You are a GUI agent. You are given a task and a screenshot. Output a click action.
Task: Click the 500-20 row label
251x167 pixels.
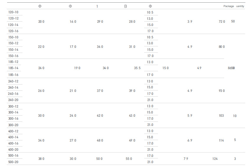coord(13,162)
